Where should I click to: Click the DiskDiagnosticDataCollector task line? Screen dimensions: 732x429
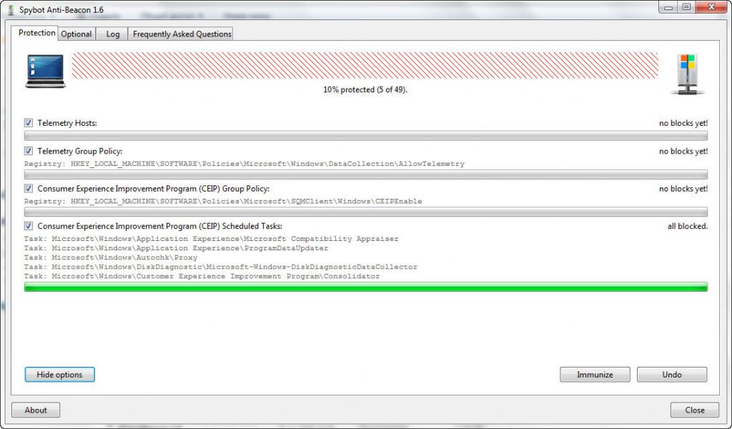click(221, 267)
